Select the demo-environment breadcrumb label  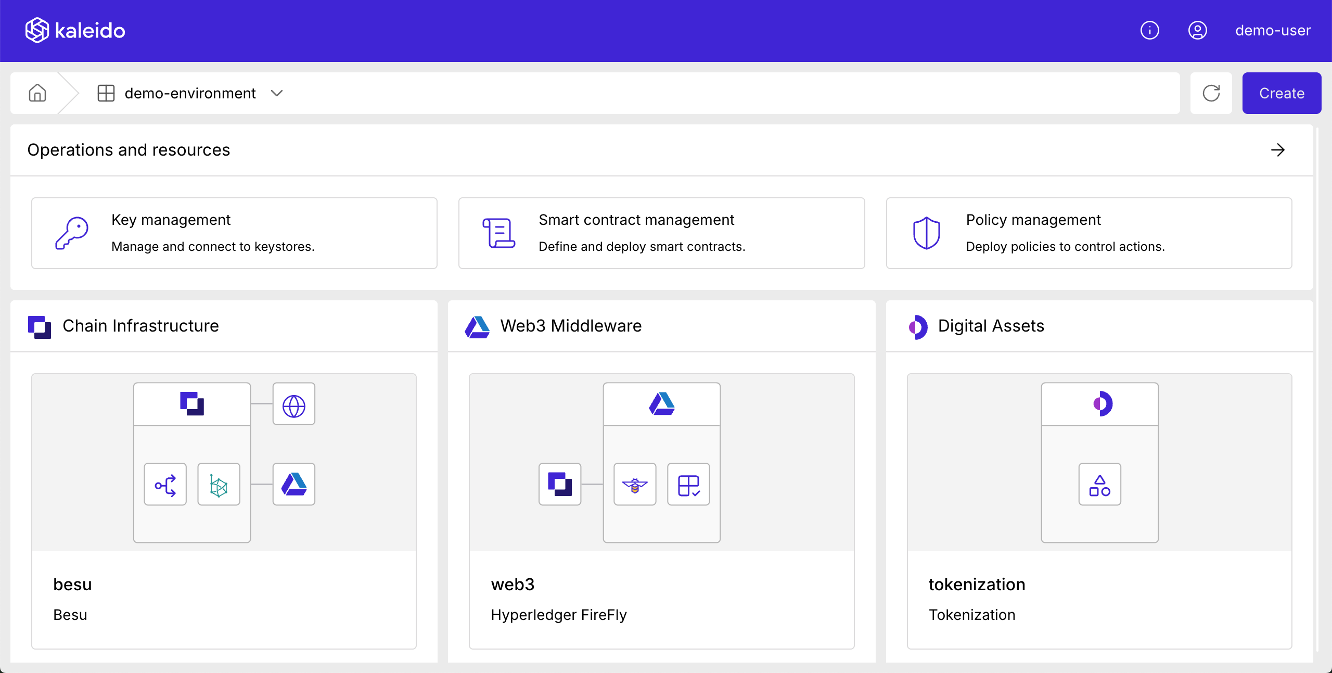[190, 93]
